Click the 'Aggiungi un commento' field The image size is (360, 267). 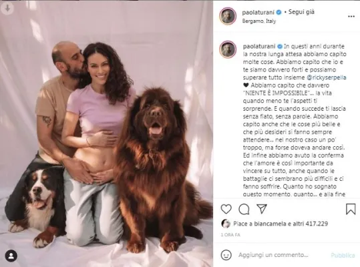273,255
